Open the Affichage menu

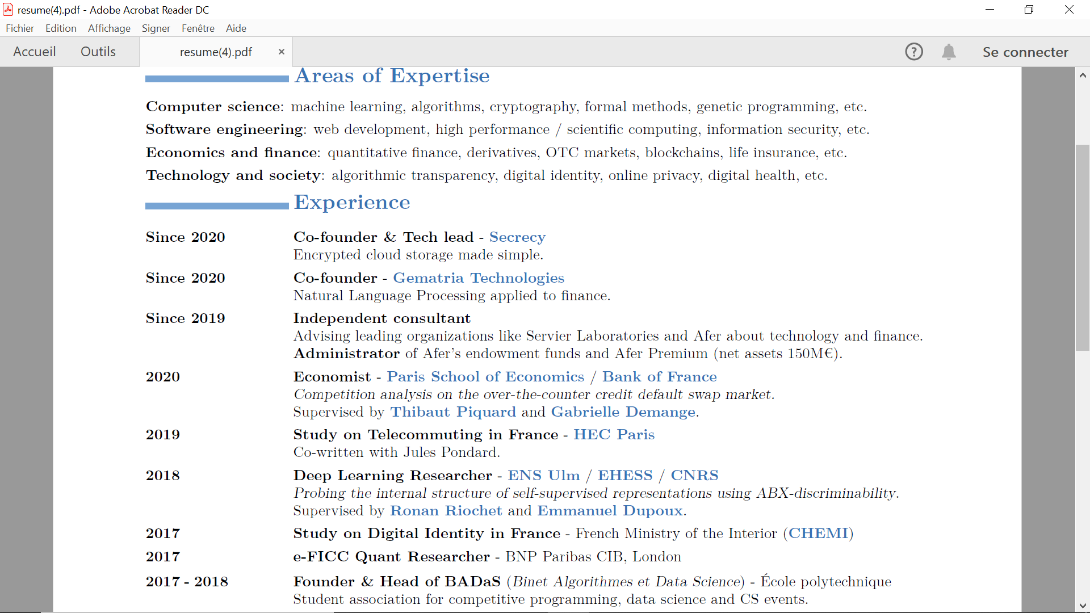pyautogui.click(x=109, y=28)
